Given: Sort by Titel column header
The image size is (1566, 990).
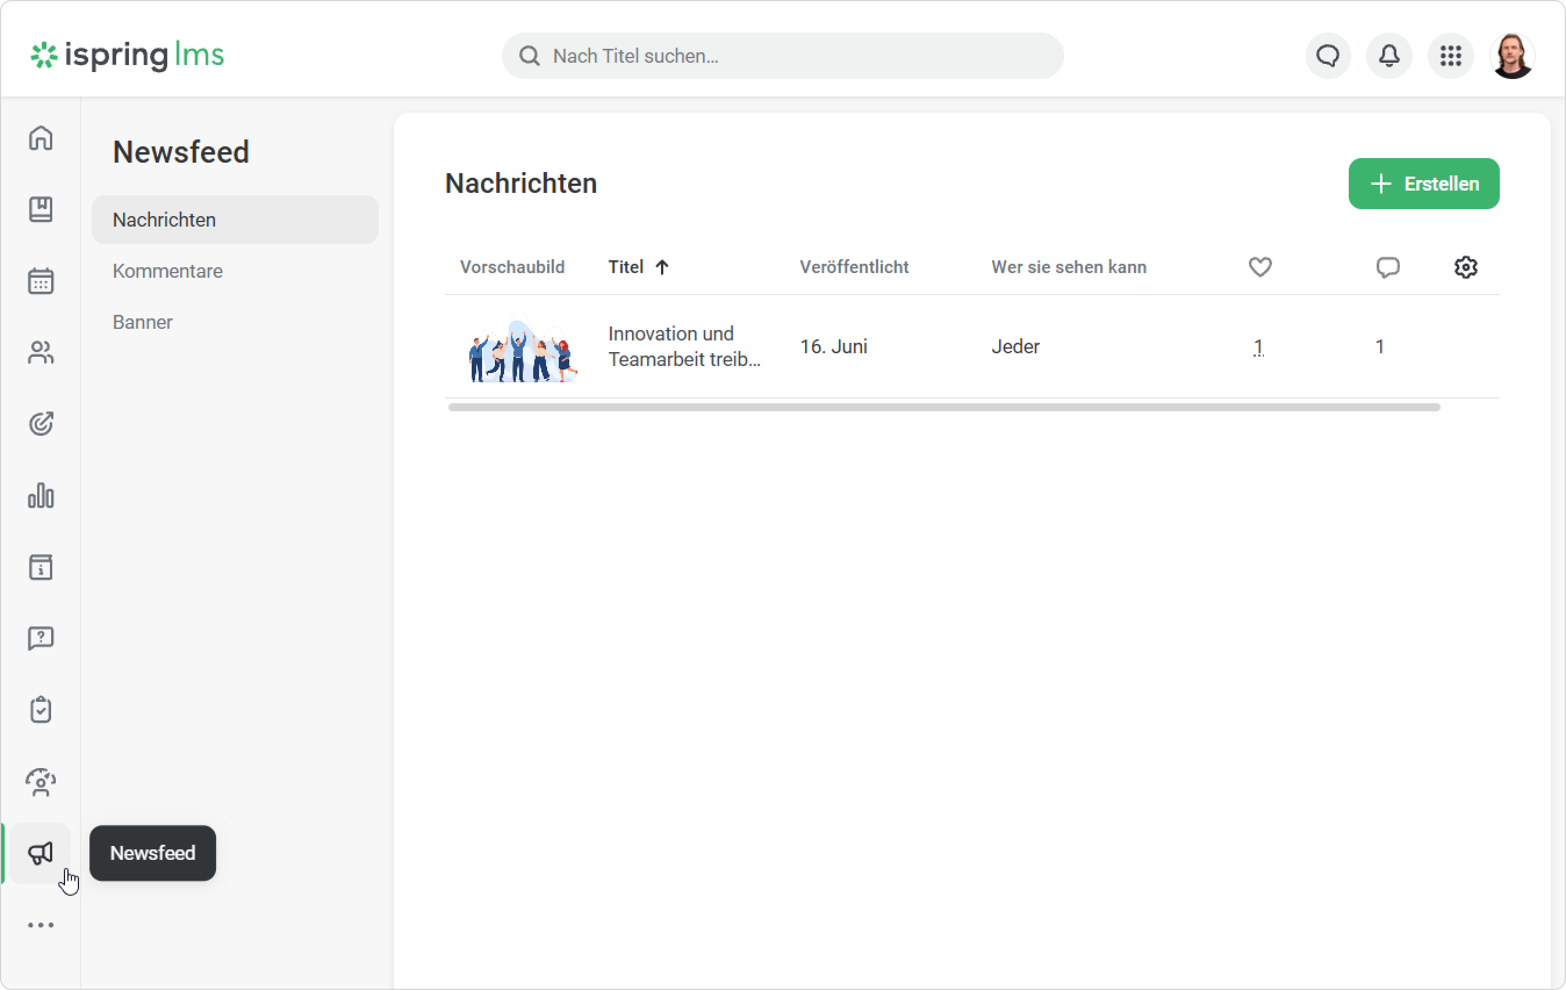Looking at the screenshot, I should (626, 267).
